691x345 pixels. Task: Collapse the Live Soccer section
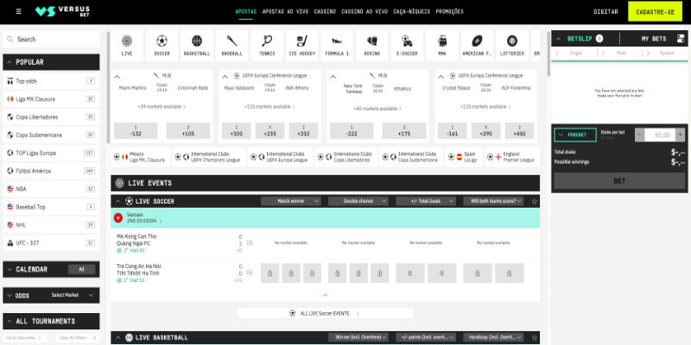point(117,201)
